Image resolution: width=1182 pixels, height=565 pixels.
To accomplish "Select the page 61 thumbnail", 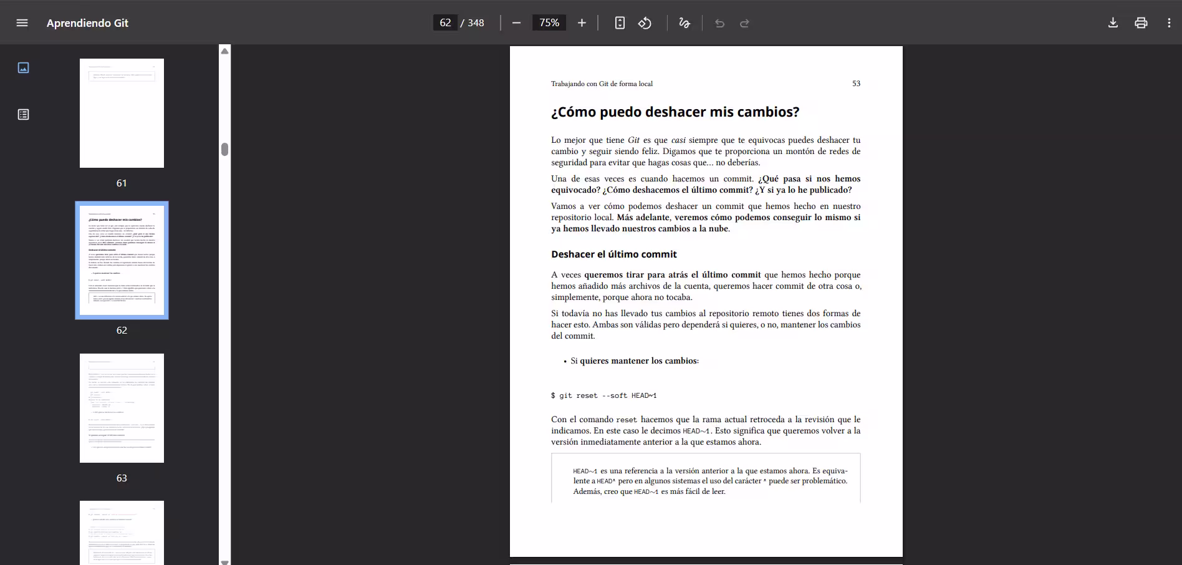I will 122,113.
